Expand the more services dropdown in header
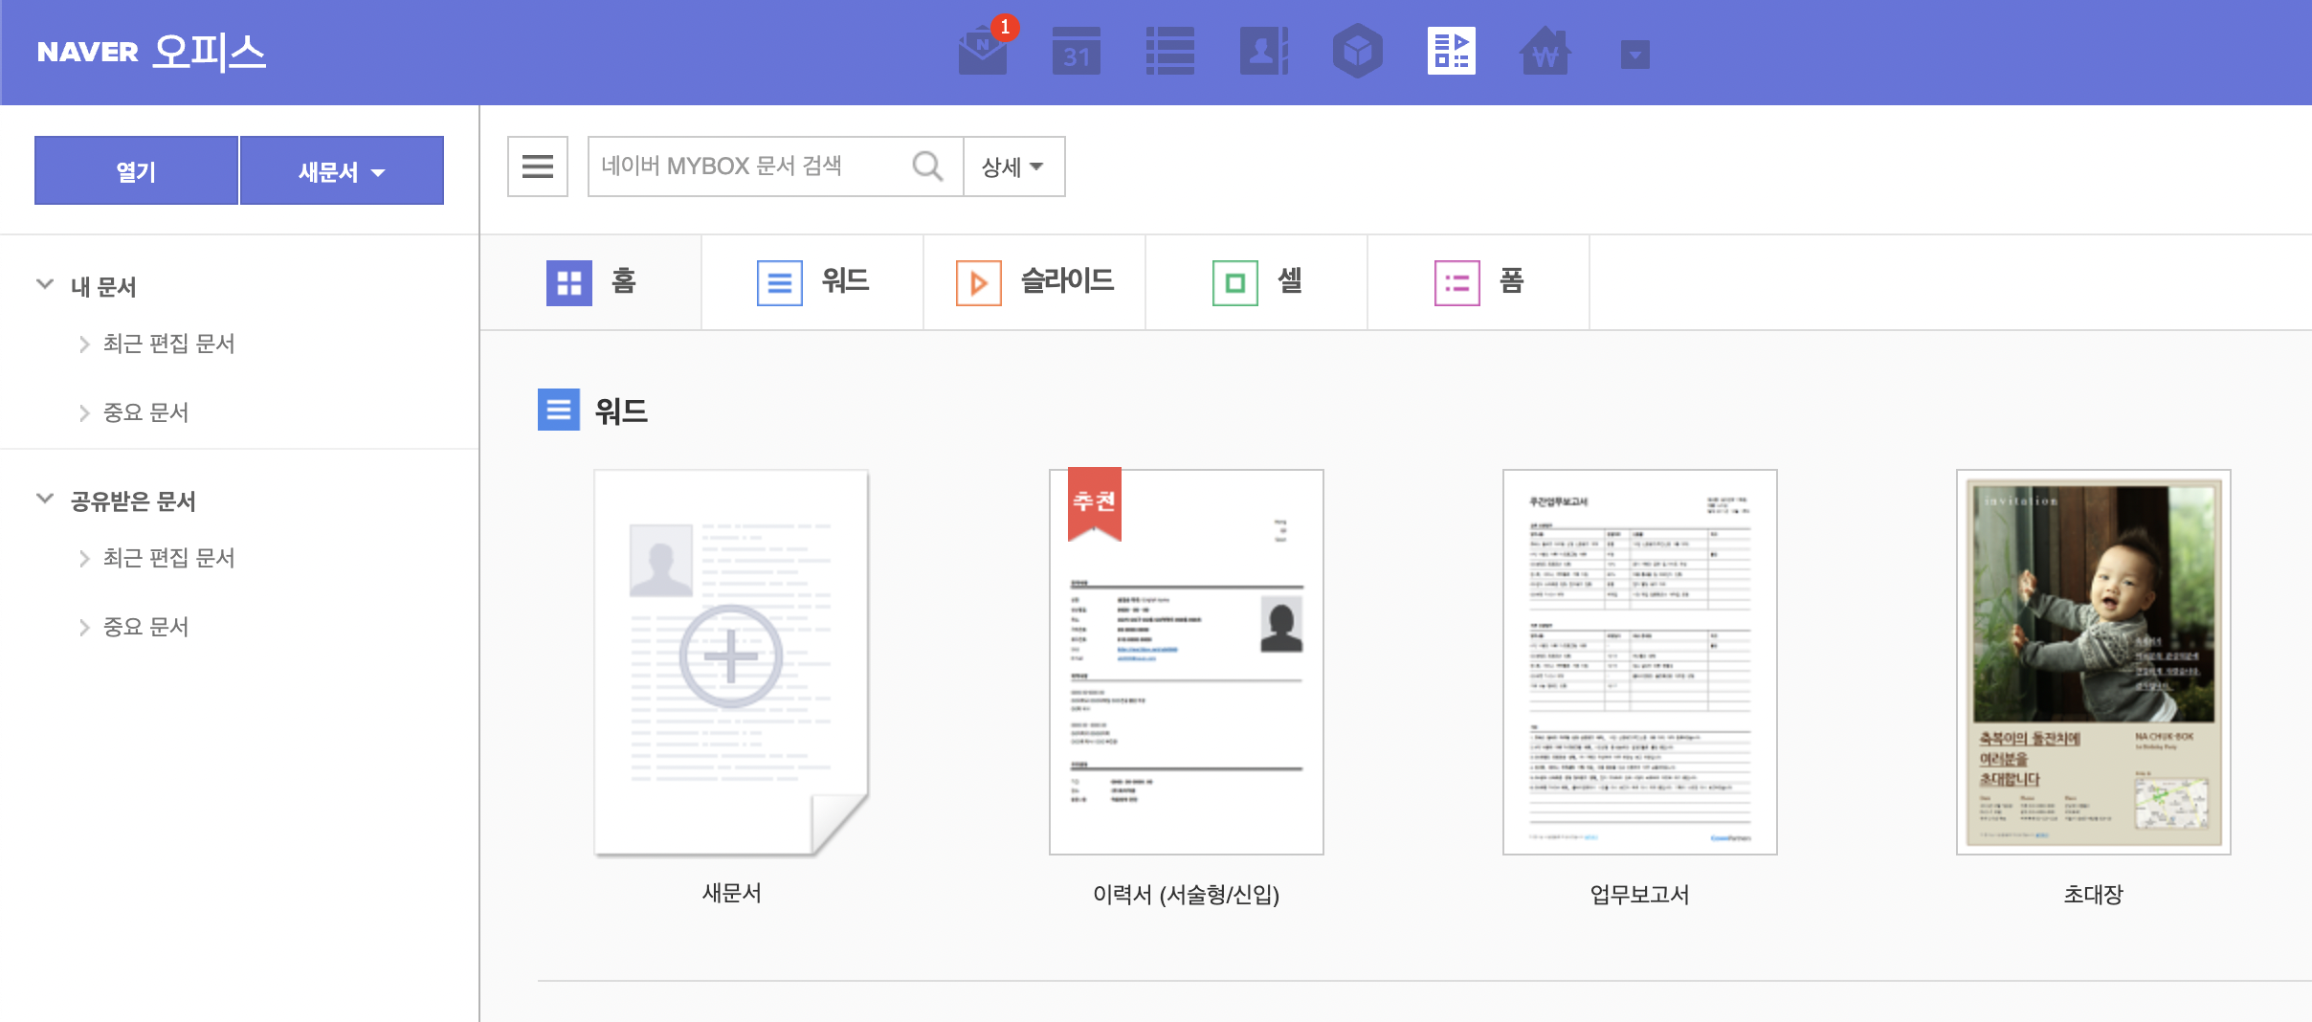2312x1022 pixels. (x=1634, y=55)
